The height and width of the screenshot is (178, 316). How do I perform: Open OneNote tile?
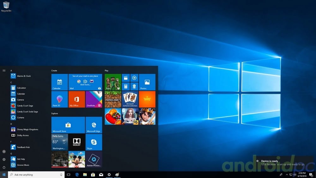point(94,99)
